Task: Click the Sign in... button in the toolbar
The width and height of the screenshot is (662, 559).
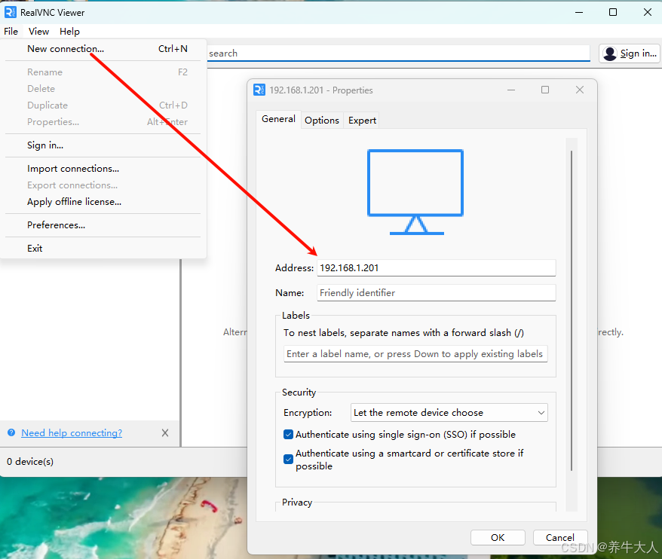Action: click(629, 53)
